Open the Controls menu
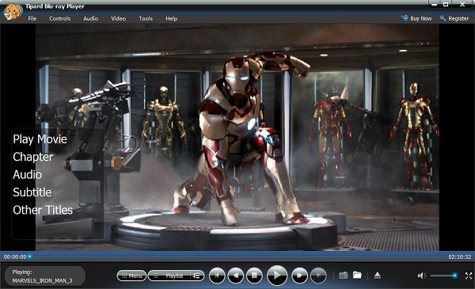475x289 pixels. [x=59, y=18]
